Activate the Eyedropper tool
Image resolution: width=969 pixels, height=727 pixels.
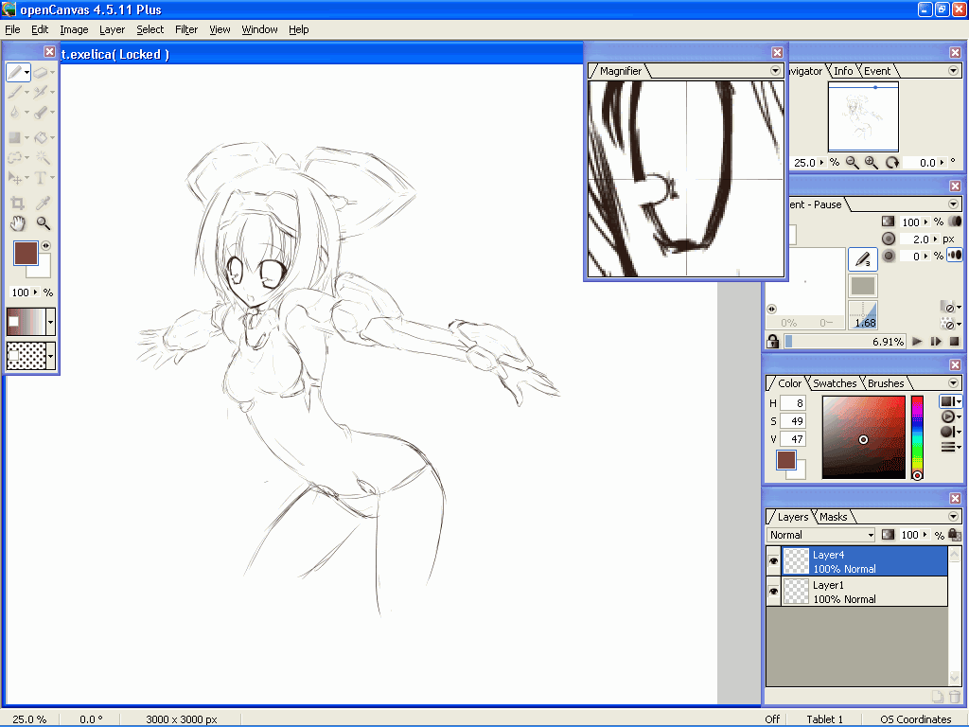coord(43,203)
